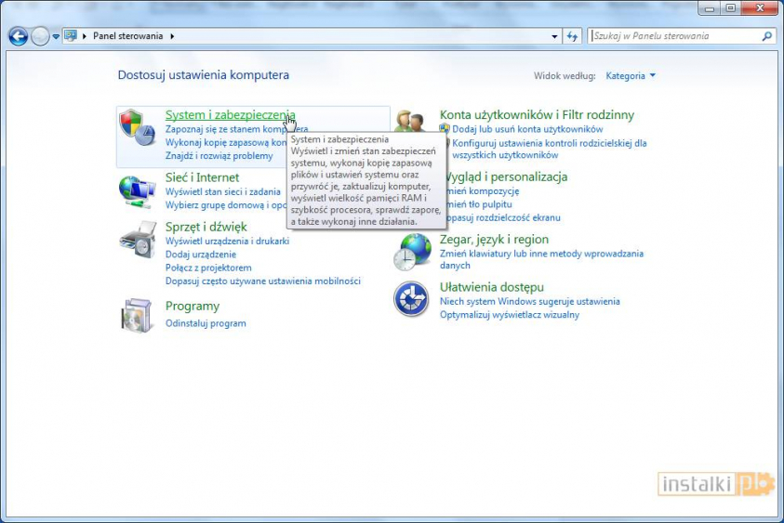The height and width of the screenshot is (523, 784).
Task: Click the Szukaj w Panelu sterowania field
Action: (x=674, y=36)
